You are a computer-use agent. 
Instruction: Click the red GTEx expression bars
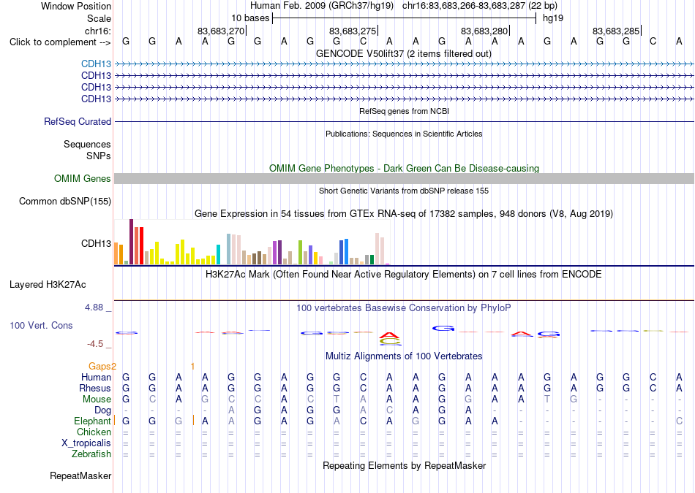[139, 245]
